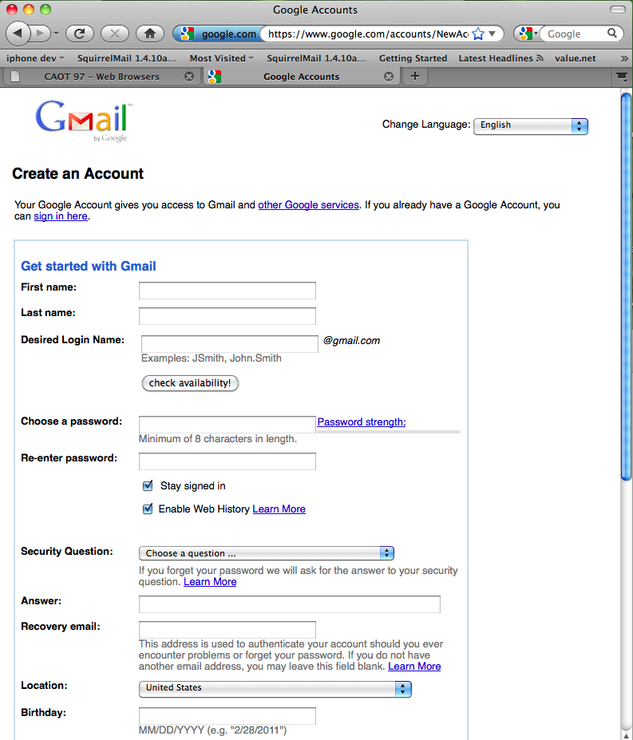The width and height of the screenshot is (633, 740).
Task: Open the Most Visited bookmarks menu
Action: pos(221,58)
